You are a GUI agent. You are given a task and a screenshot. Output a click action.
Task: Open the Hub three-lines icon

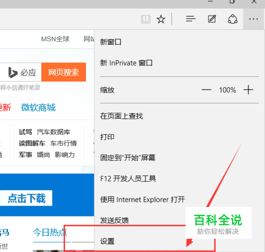[x=191, y=19]
